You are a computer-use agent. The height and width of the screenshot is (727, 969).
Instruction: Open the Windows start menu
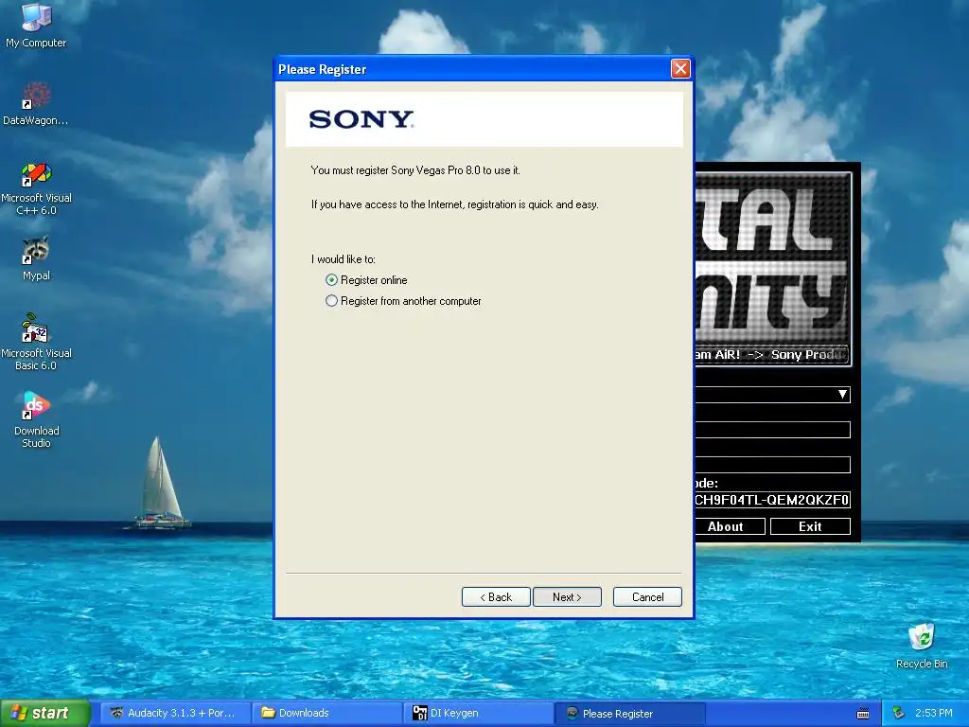coord(44,714)
